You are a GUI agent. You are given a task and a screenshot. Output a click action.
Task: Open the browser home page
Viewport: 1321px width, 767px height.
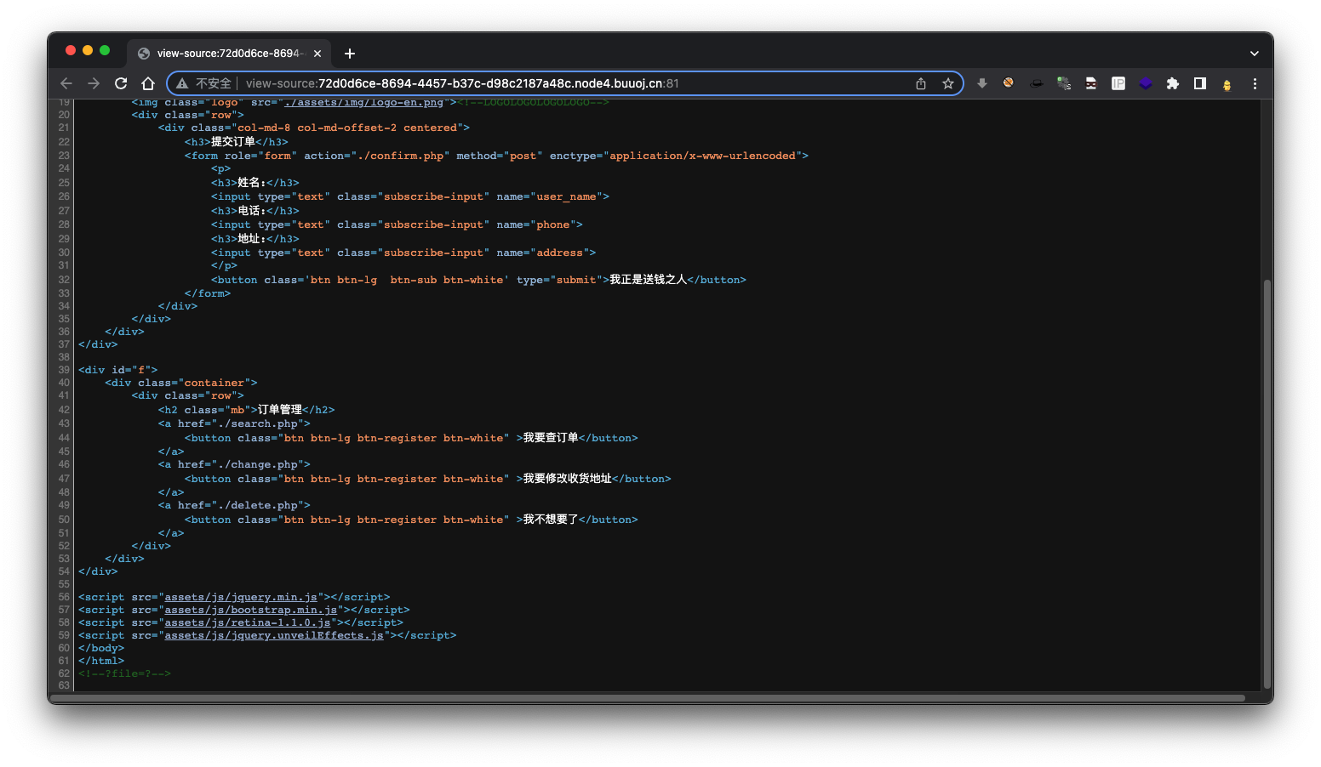coord(148,83)
